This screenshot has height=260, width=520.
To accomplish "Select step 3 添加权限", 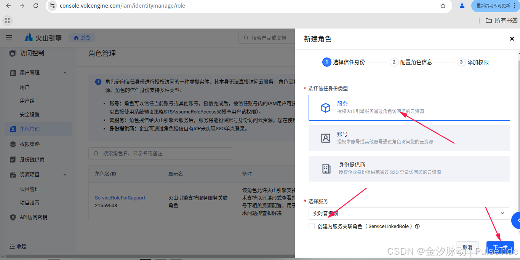I will pyautogui.click(x=473, y=62).
